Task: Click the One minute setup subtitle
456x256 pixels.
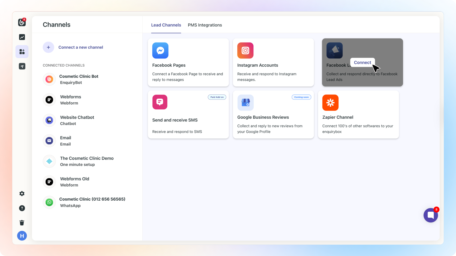Action: click(x=77, y=165)
